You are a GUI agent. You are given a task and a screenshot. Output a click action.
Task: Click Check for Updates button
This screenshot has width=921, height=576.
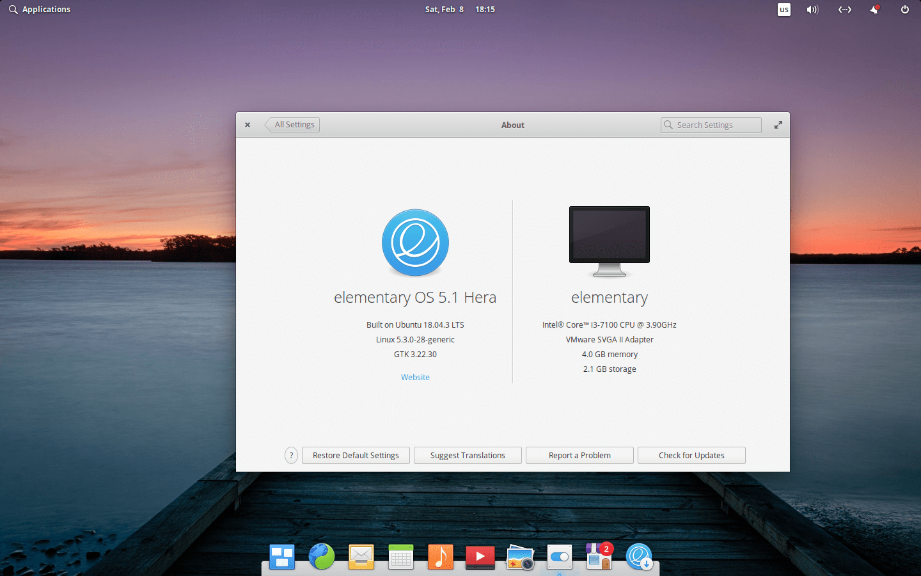point(691,455)
